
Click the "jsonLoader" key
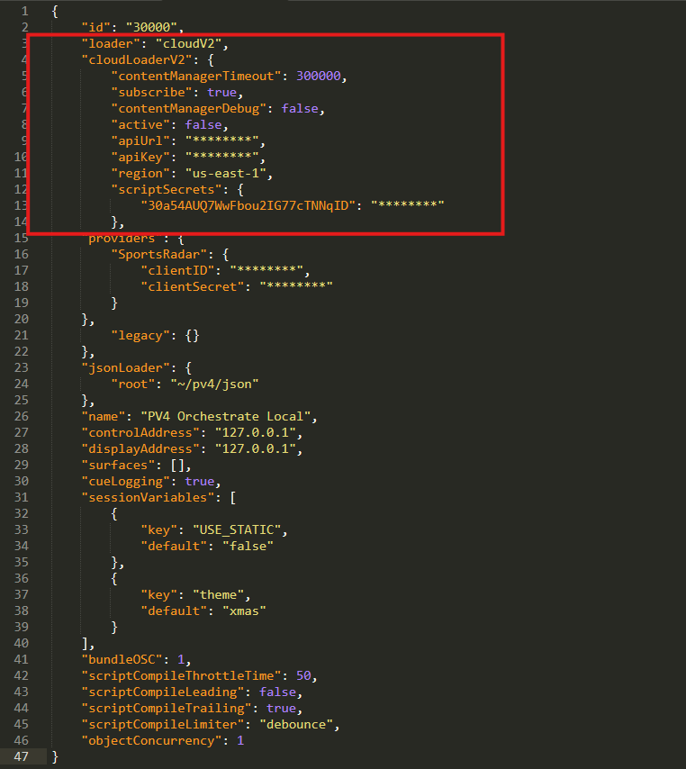[x=125, y=367]
